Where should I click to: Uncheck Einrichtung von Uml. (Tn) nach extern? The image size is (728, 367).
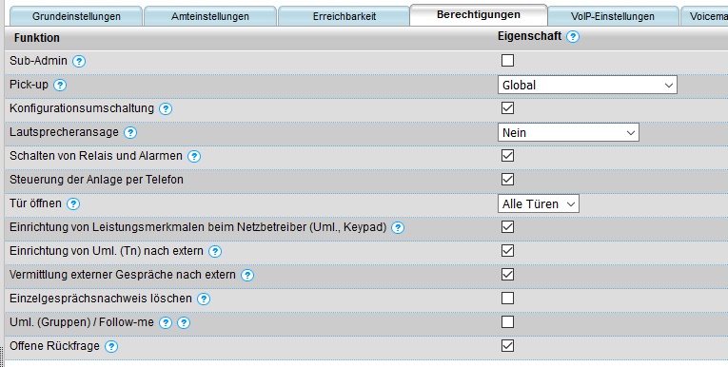(x=507, y=251)
